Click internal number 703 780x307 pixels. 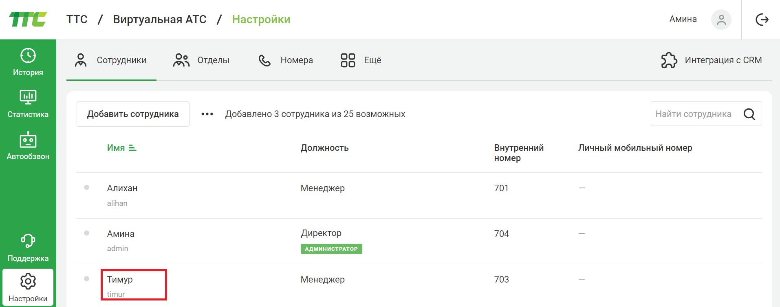[x=501, y=279]
